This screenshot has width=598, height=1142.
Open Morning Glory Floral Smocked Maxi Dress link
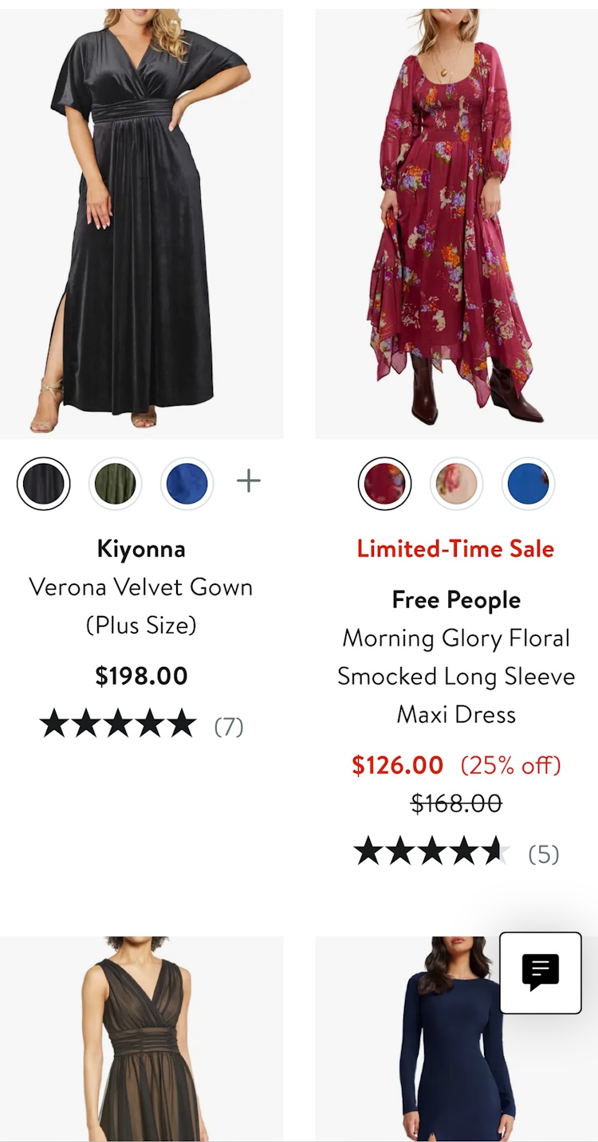click(x=456, y=676)
